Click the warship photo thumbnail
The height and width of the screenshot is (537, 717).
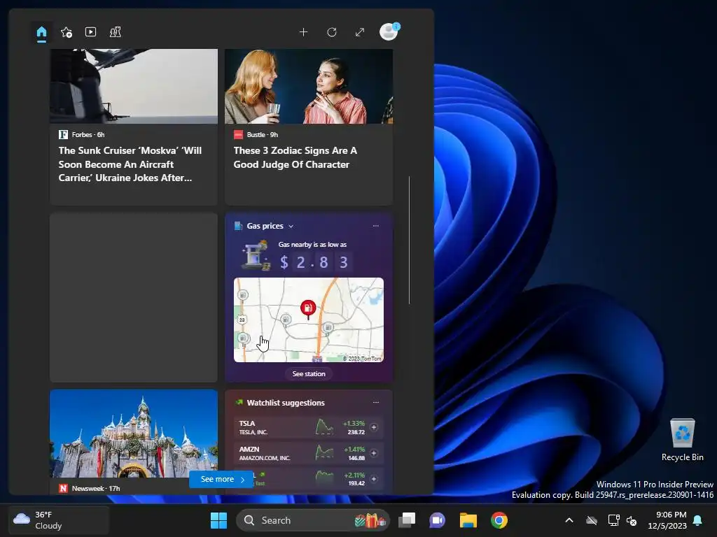[134, 86]
